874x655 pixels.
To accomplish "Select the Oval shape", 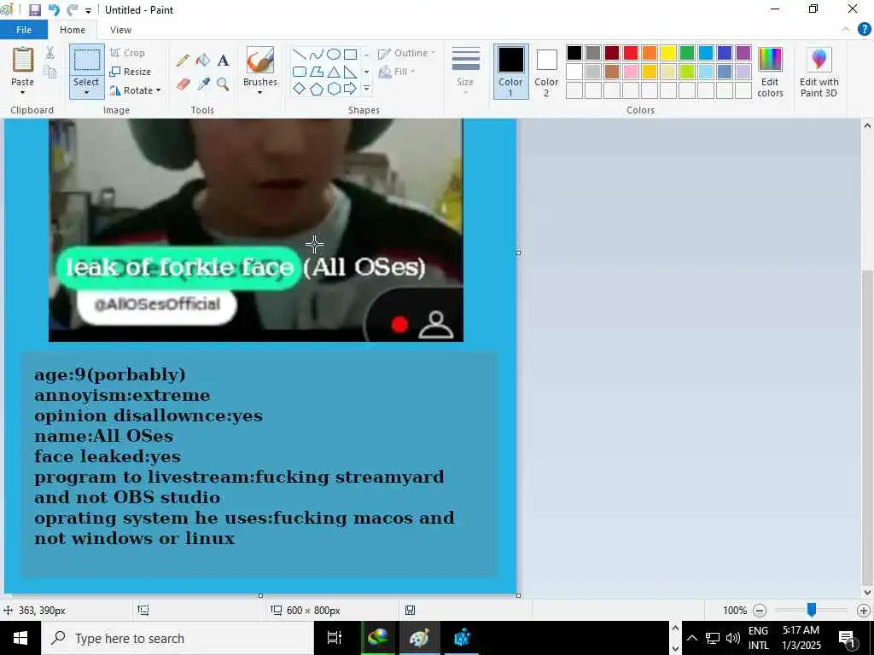I will (x=334, y=55).
